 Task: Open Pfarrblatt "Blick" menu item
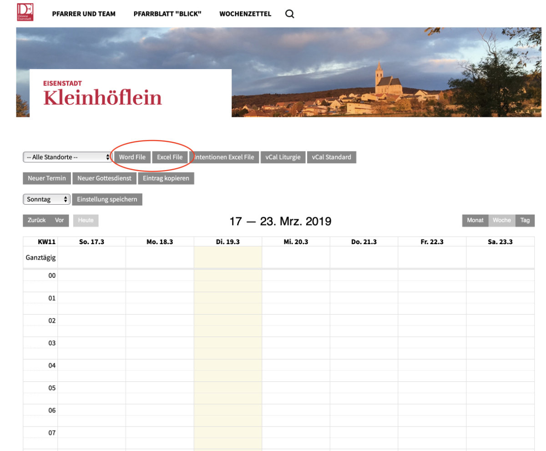[x=167, y=14]
